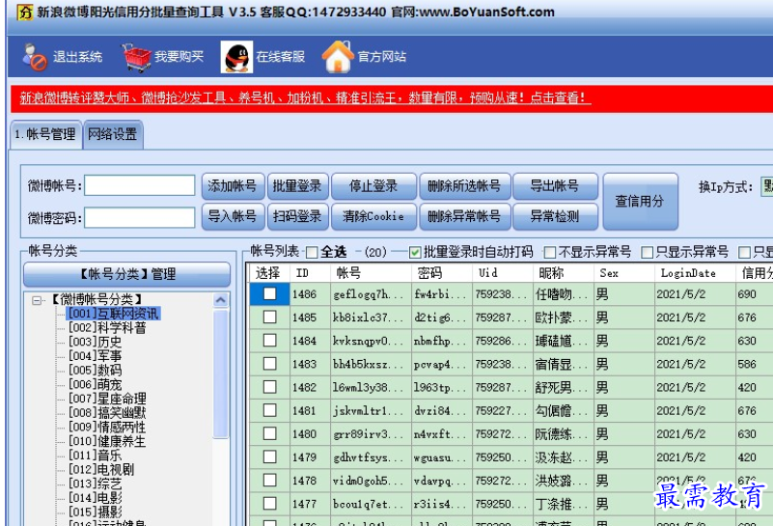Click the red banner advertisement link
Screen dimensions: 773x526
tap(305, 97)
